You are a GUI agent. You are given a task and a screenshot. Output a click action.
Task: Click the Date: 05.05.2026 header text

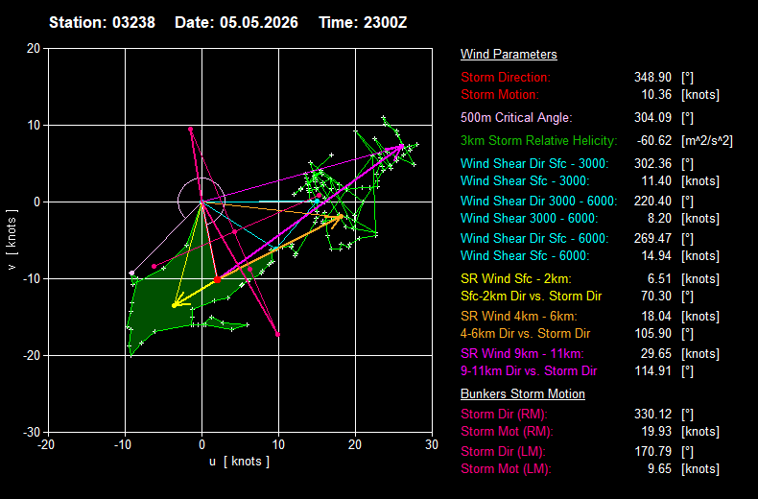tap(236, 23)
